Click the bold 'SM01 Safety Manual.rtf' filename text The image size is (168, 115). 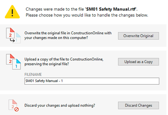111,9
